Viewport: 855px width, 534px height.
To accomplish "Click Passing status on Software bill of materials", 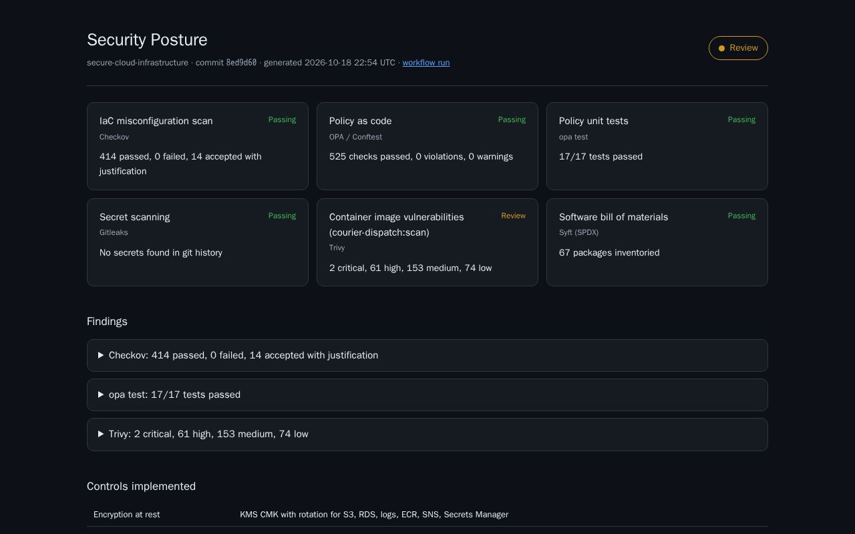I will pyautogui.click(x=741, y=216).
